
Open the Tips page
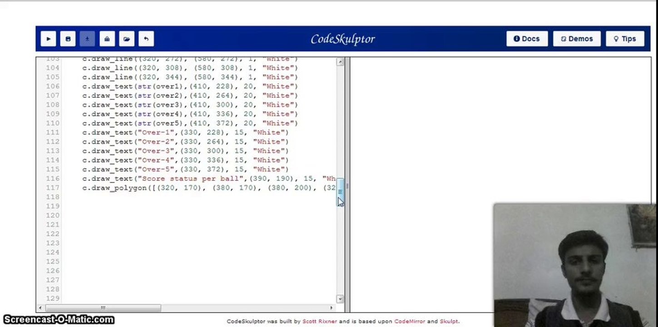625,39
